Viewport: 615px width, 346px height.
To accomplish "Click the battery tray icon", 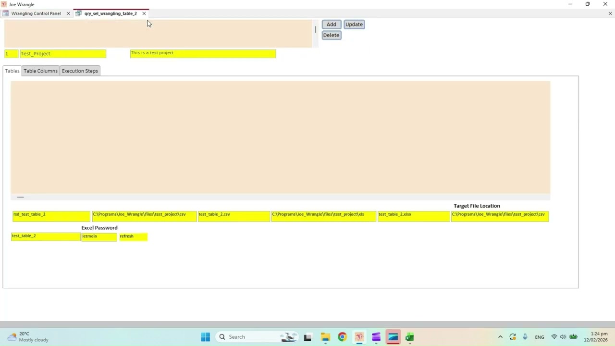I will [x=573, y=337].
